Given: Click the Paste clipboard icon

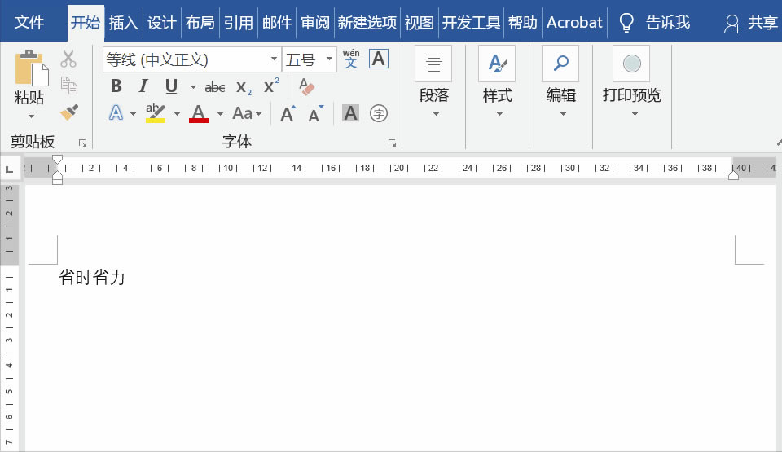Looking at the screenshot, I should click(32, 68).
